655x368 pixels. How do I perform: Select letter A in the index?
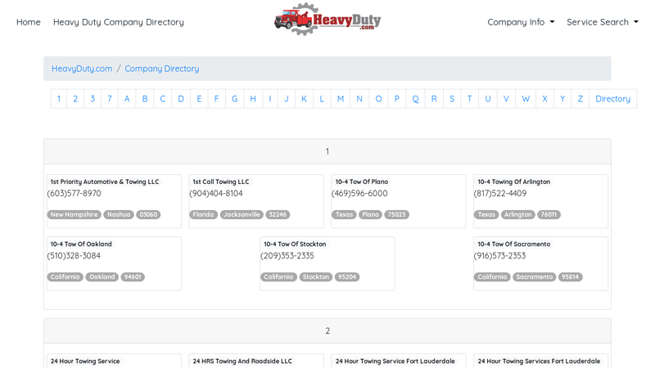pyautogui.click(x=127, y=99)
